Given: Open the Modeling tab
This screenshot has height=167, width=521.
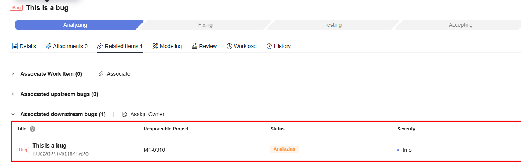Looking at the screenshot, I should (167, 46).
